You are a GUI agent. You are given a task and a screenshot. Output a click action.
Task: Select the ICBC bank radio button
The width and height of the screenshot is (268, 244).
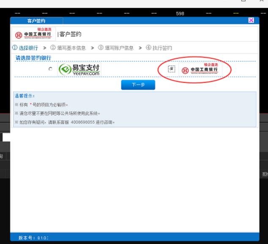[x=172, y=69]
